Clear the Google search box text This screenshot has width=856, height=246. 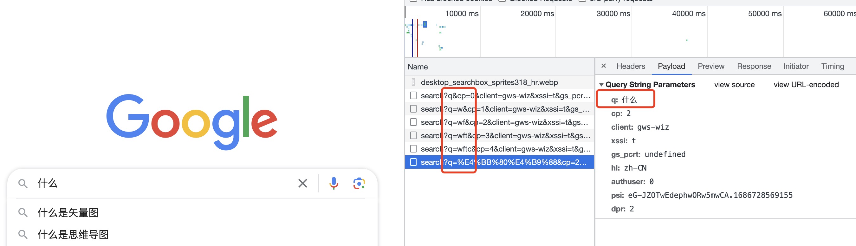(302, 183)
